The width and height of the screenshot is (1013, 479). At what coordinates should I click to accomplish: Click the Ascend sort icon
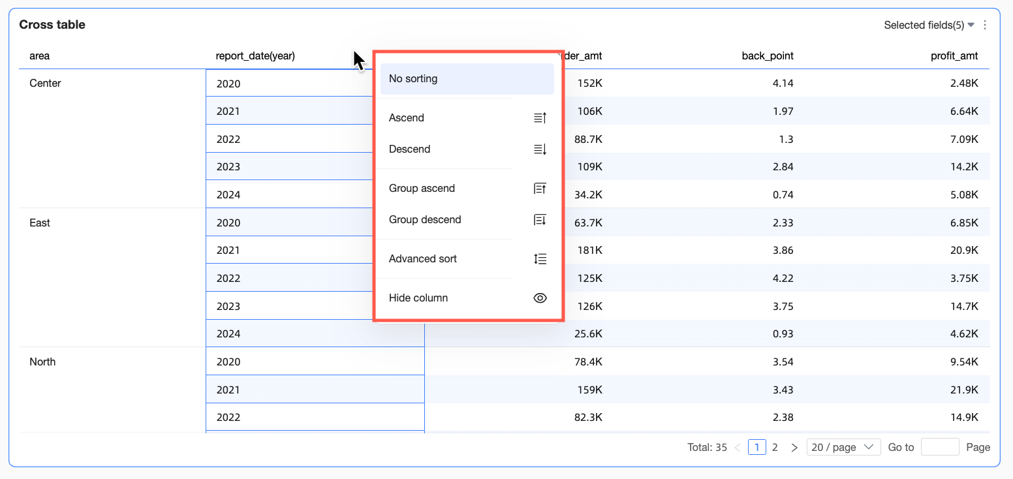coord(540,118)
